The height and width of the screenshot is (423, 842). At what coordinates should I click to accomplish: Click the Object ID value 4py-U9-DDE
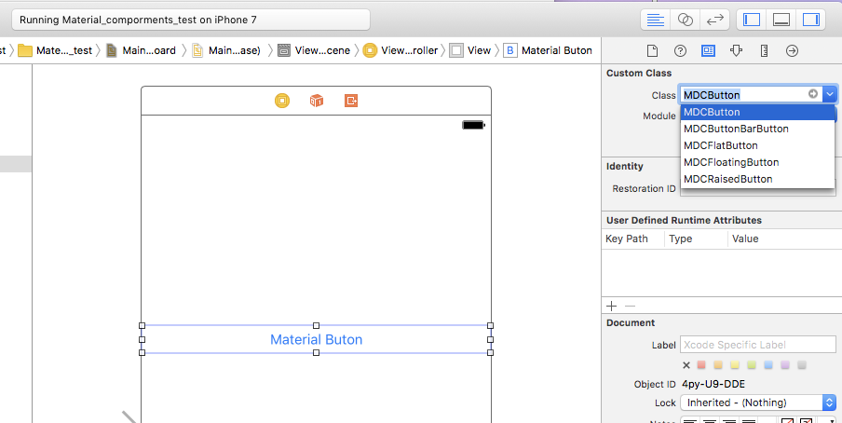(x=713, y=384)
